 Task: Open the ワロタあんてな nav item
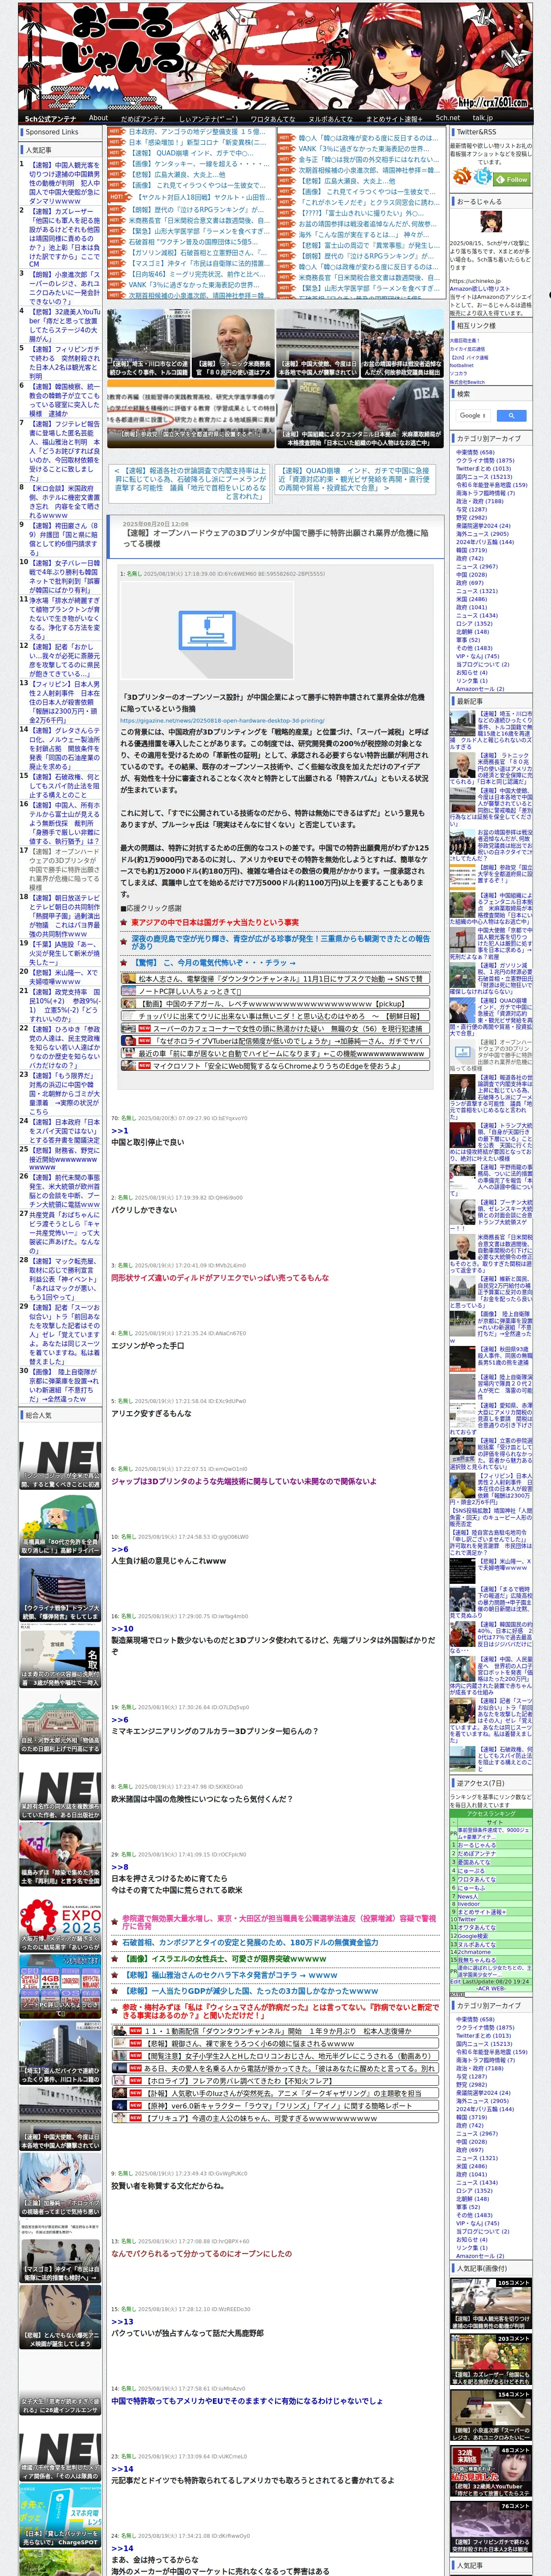(x=272, y=118)
